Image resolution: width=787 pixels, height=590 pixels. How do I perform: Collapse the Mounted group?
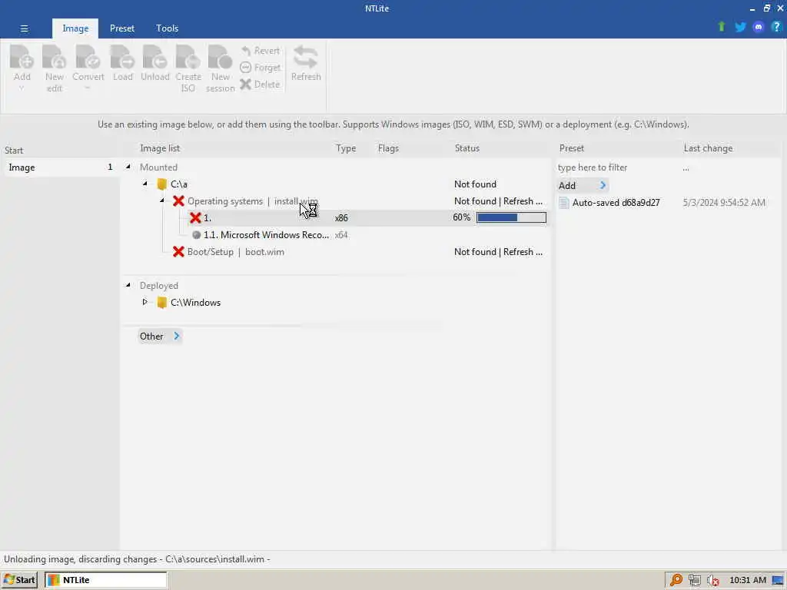pyautogui.click(x=128, y=167)
